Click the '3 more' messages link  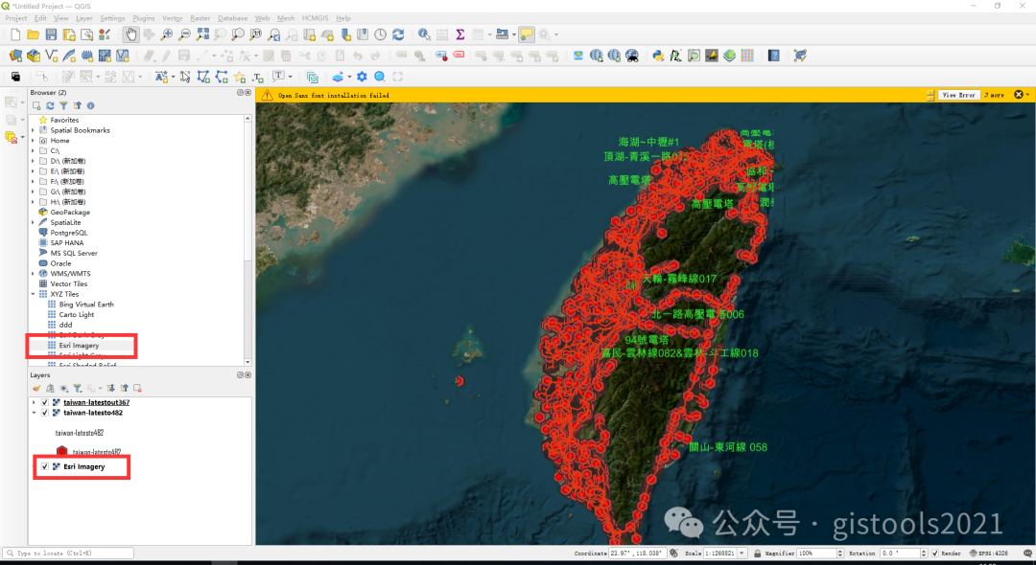tap(994, 95)
